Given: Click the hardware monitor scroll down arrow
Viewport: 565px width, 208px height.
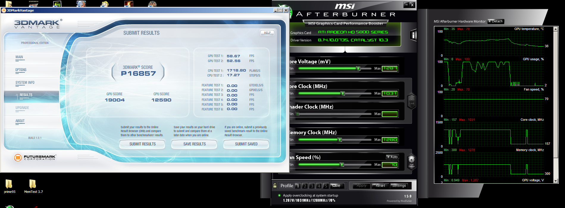Looking at the screenshot, I should coord(555,181).
